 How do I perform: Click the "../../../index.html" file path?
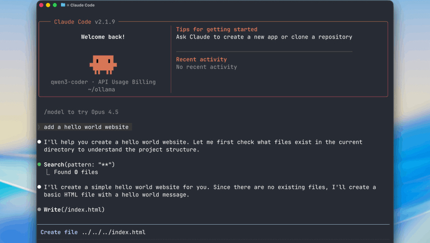[114, 232]
